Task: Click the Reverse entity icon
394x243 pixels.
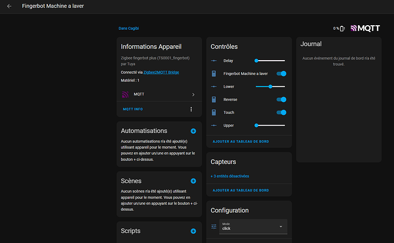Action: [x=214, y=99]
